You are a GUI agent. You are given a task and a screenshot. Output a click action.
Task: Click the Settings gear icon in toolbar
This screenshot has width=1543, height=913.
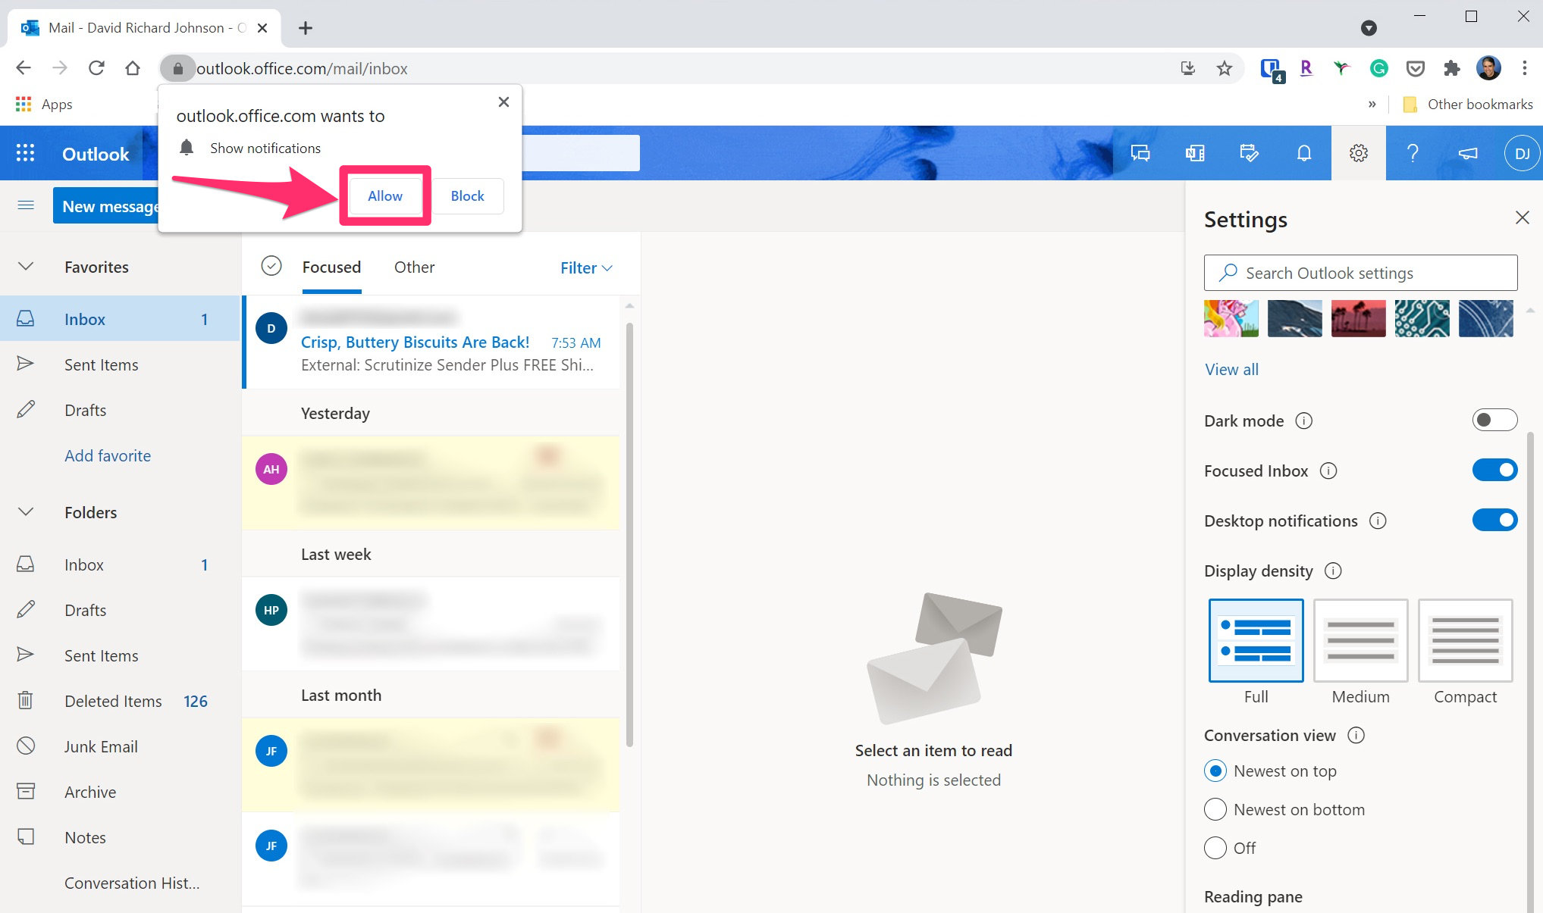point(1358,152)
